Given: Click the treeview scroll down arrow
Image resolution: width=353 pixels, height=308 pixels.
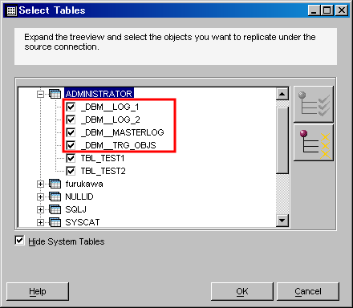Looking at the screenshot, I should [282, 221].
